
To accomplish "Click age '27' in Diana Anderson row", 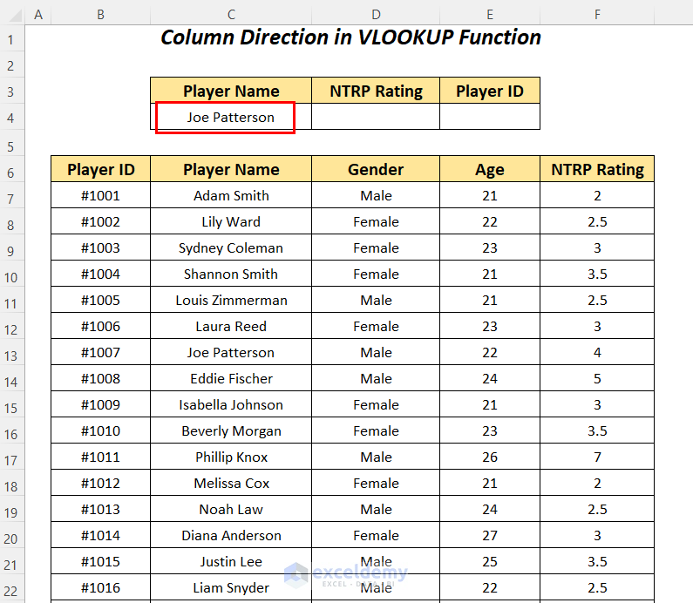I will point(490,535).
